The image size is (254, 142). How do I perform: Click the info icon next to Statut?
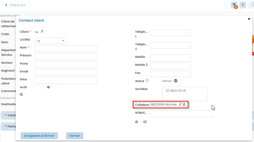click(147, 81)
